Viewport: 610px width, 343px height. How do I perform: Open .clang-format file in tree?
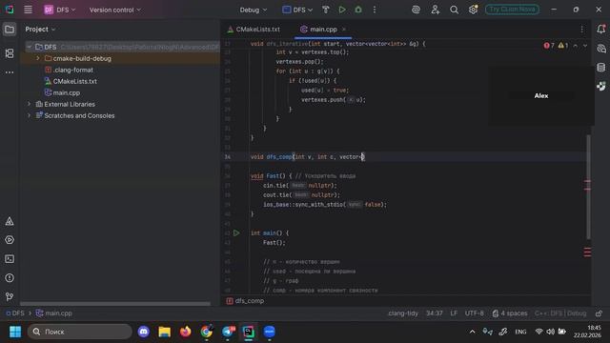tap(70, 70)
